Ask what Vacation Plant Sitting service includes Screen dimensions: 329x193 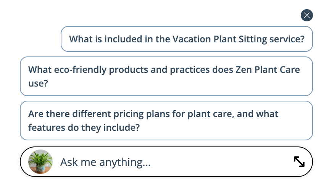tap(187, 39)
